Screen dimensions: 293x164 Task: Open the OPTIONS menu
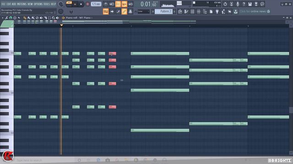38,4
